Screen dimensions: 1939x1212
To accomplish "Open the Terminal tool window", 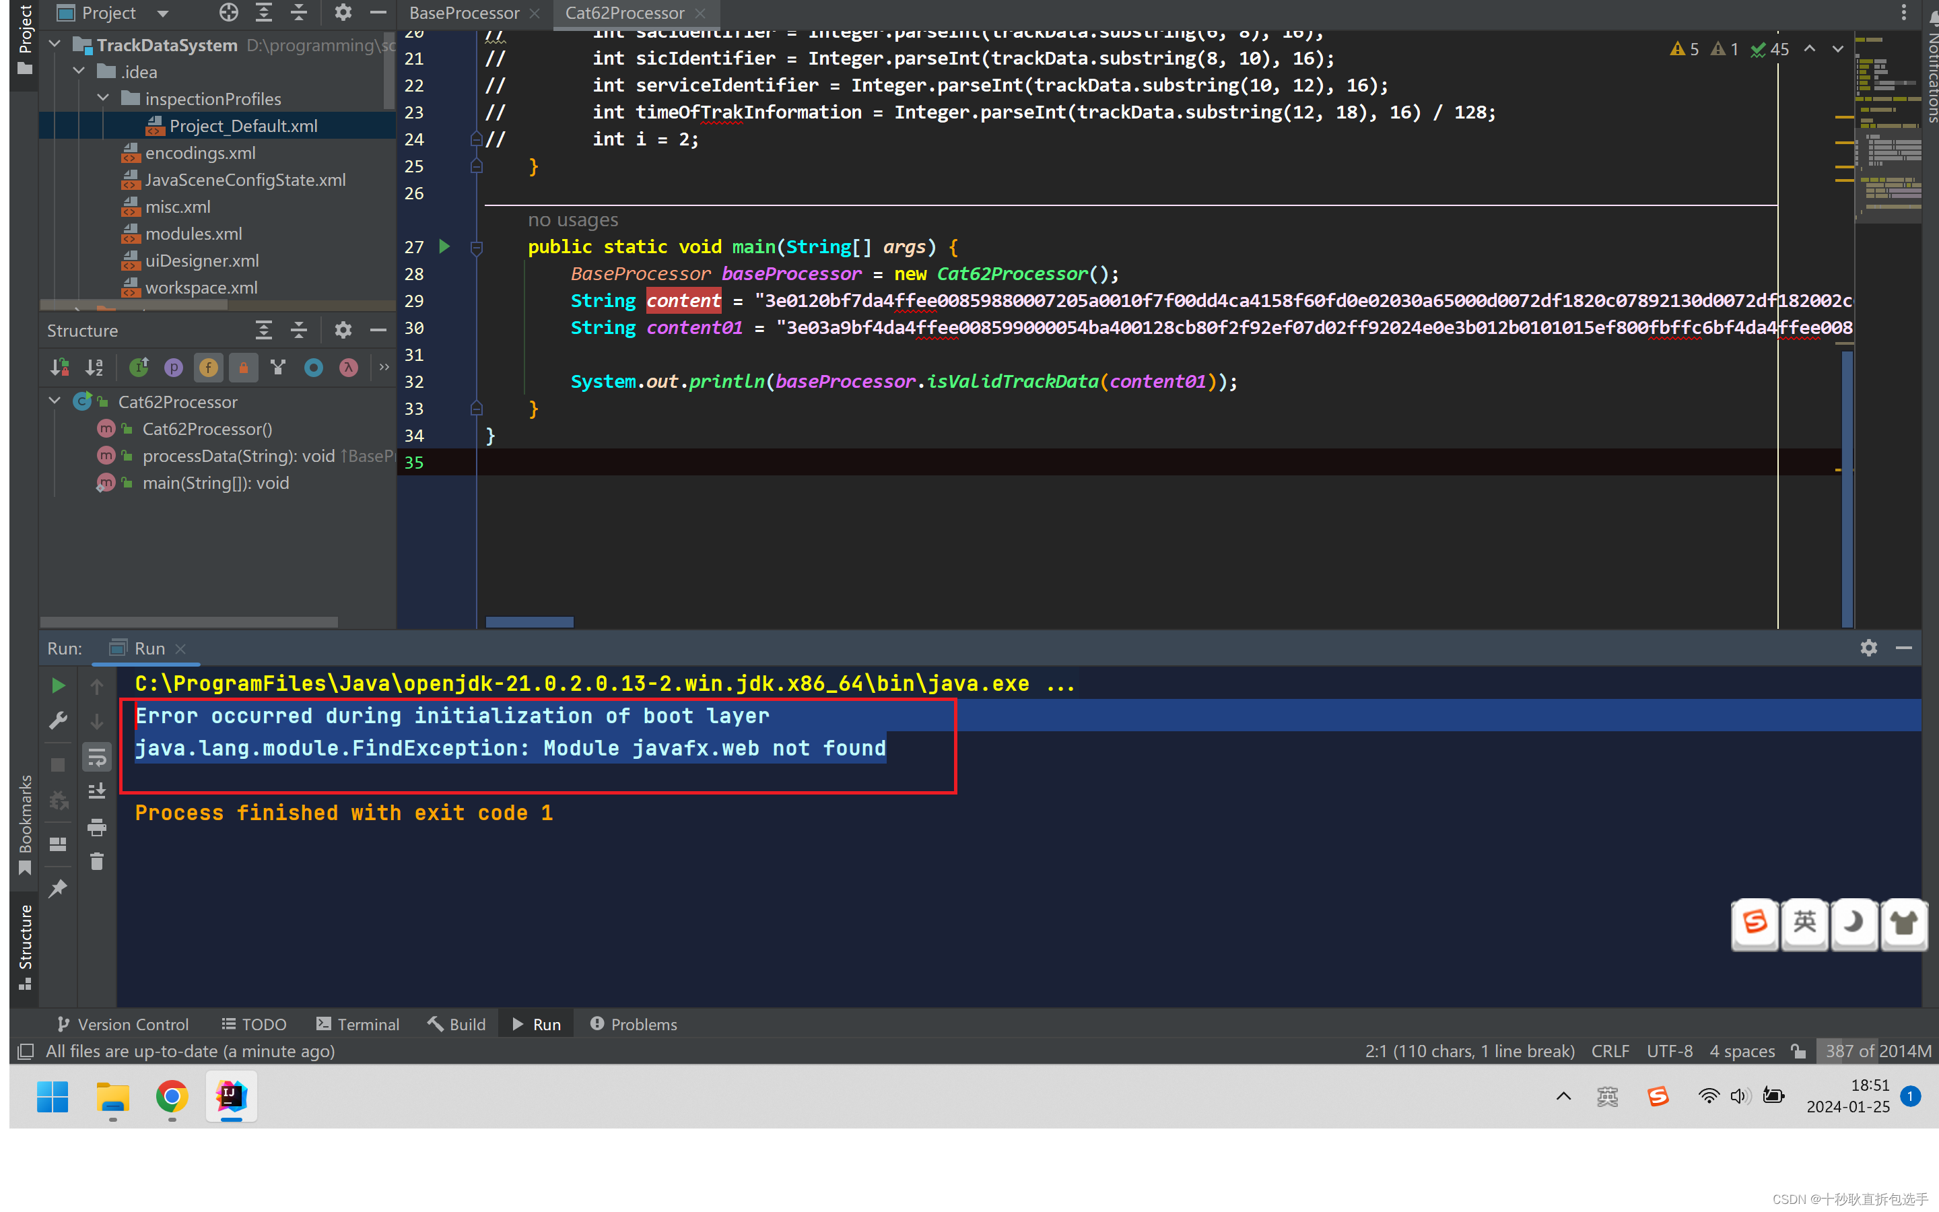I will point(358,1023).
